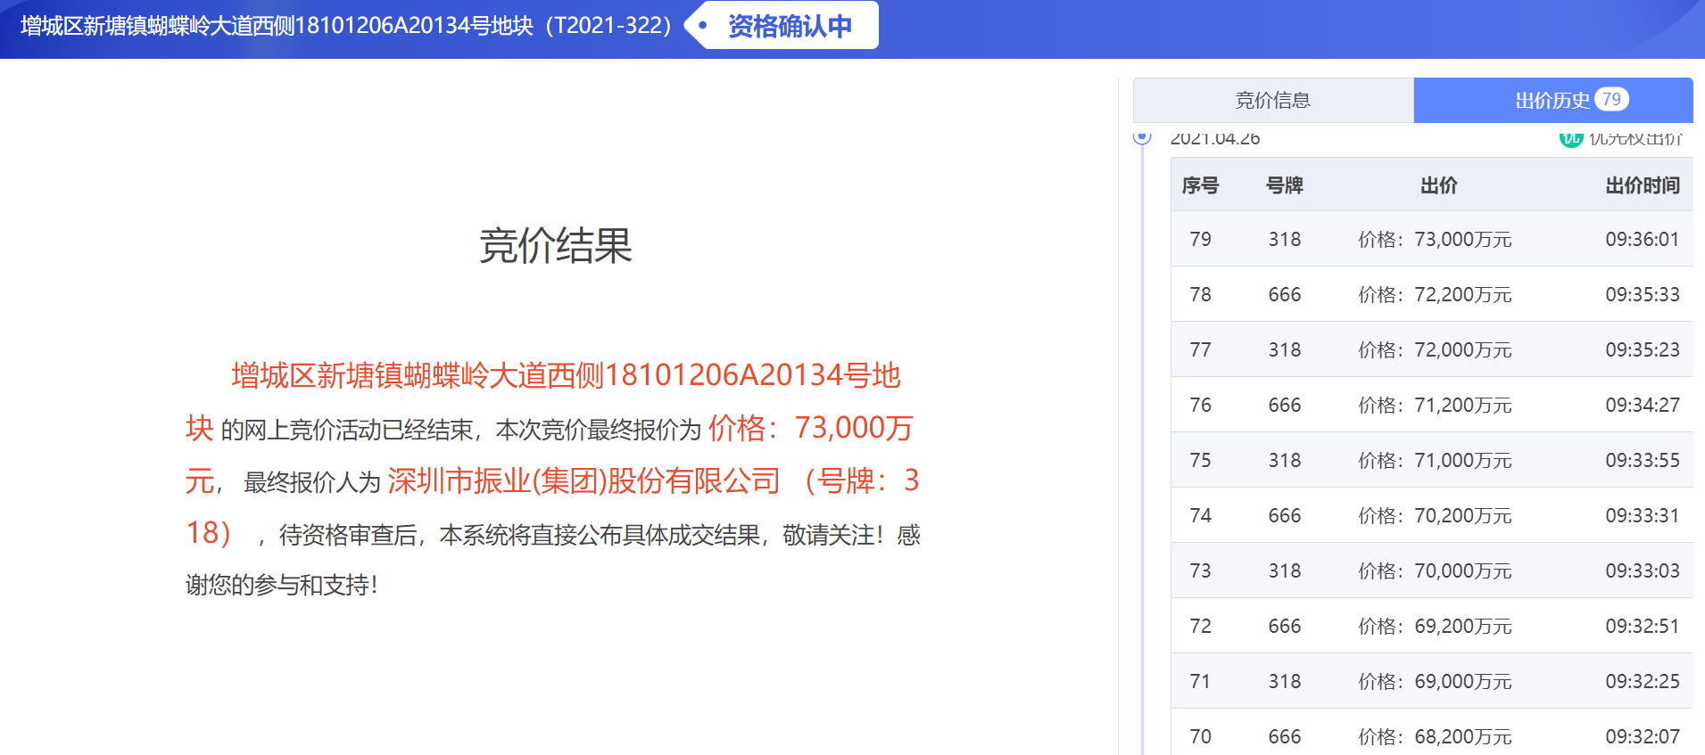Click the 出价时间 column header
Image resolution: width=1705 pixels, height=755 pixels.
click(1642, 185)
